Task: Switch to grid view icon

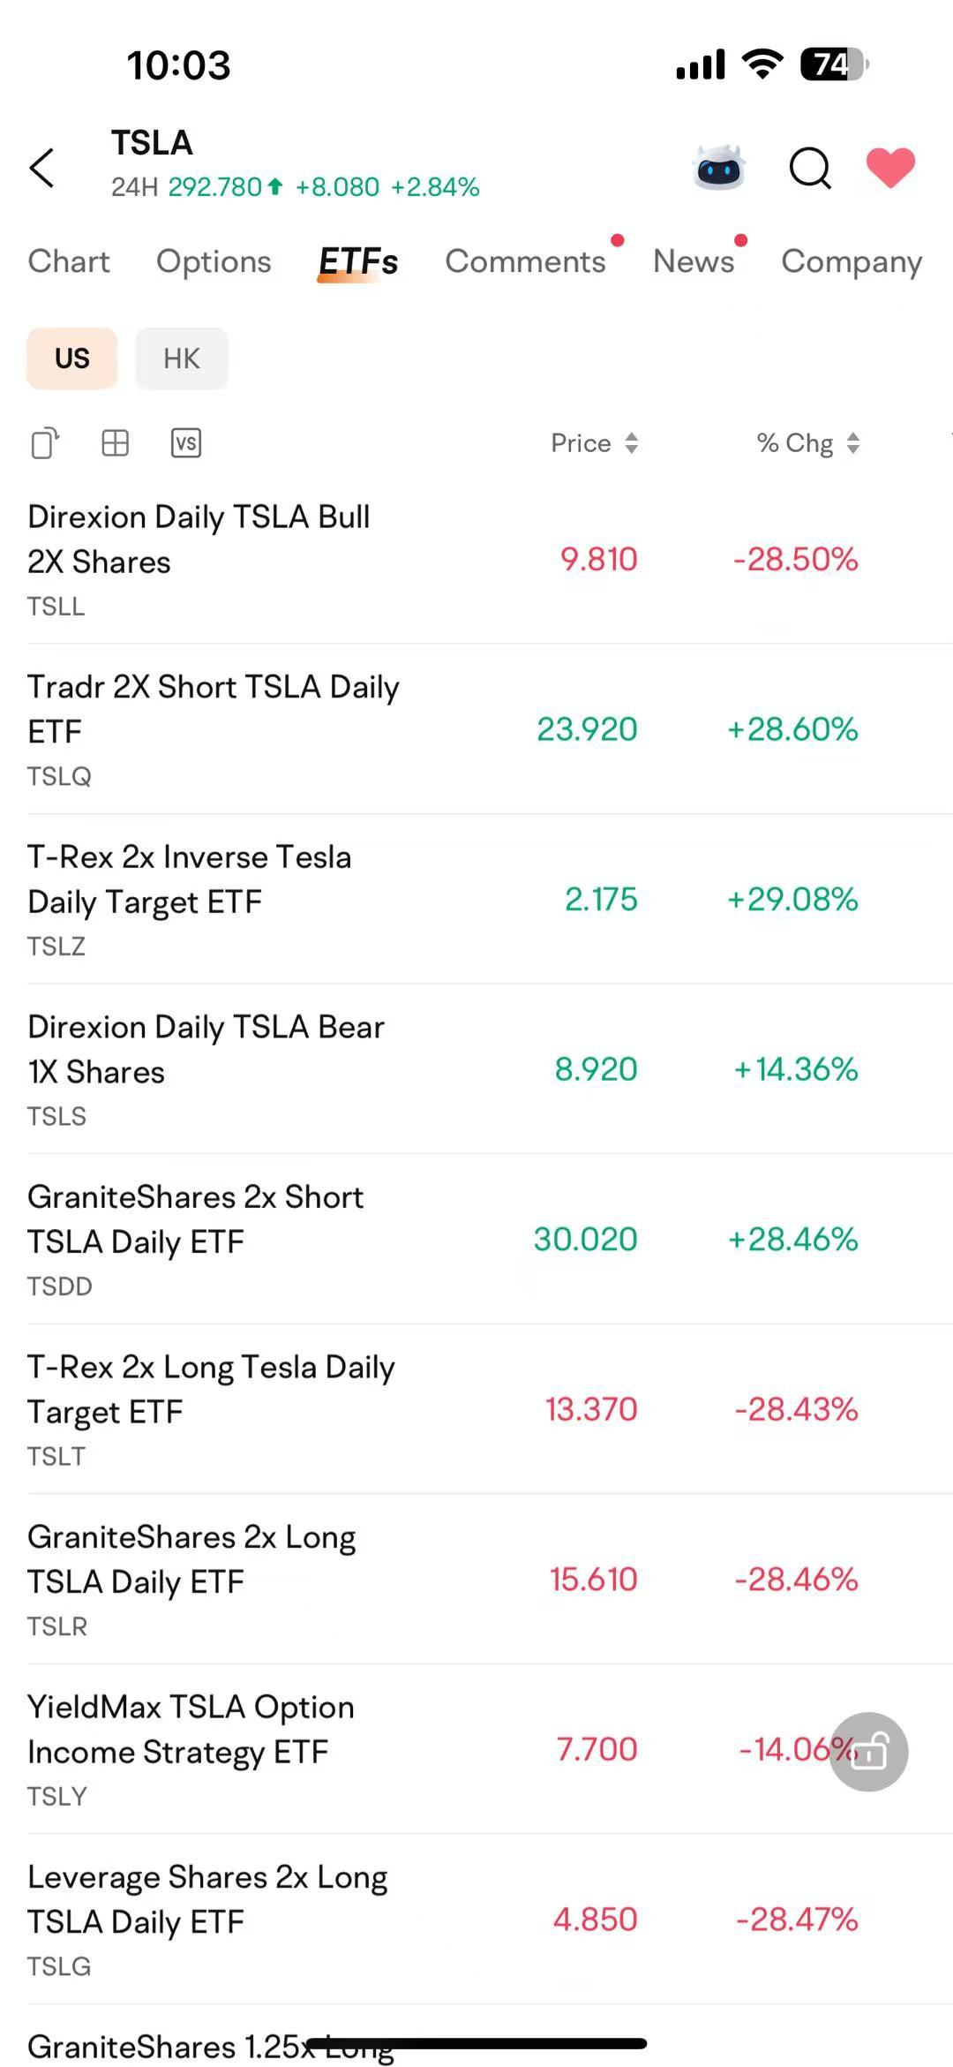Action: pyautogui.click(x=116, y=443)
